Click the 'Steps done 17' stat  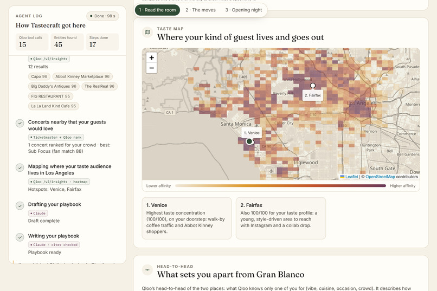(x=102, y=42)
